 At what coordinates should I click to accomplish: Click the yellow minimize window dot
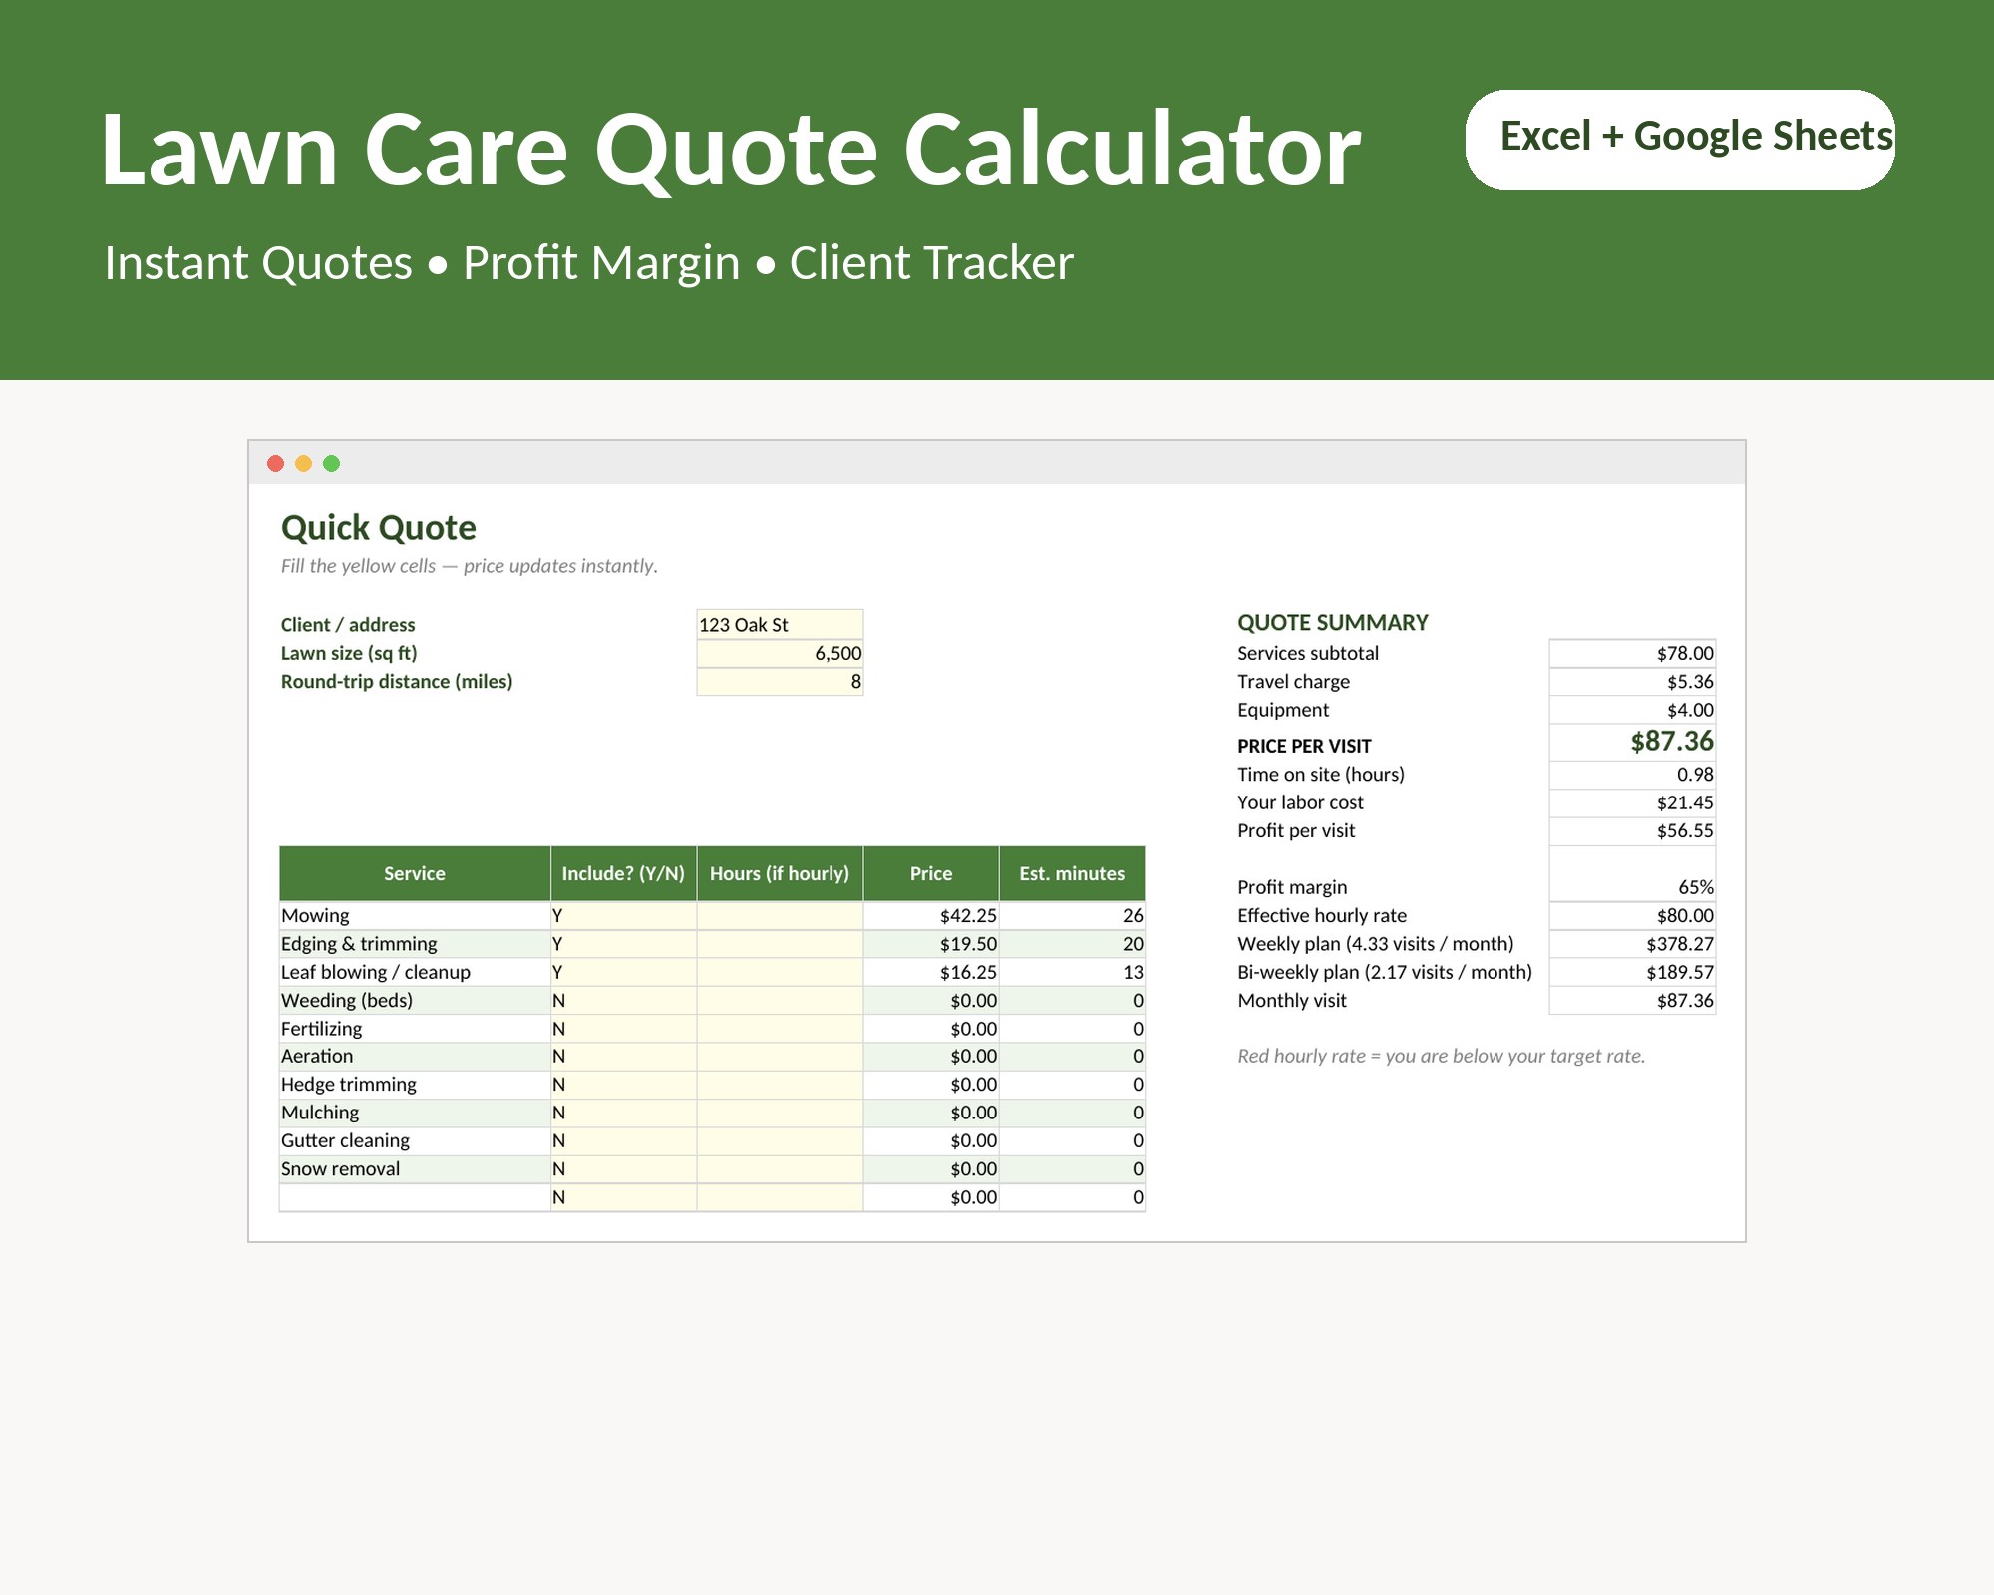point(304,463)
